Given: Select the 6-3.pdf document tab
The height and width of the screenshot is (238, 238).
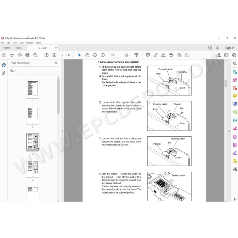Looking at the screenshot, I should [x=42, y=48].
